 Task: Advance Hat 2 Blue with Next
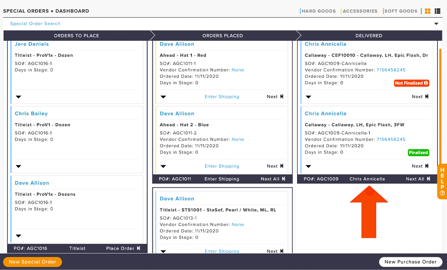coord(275,166)
